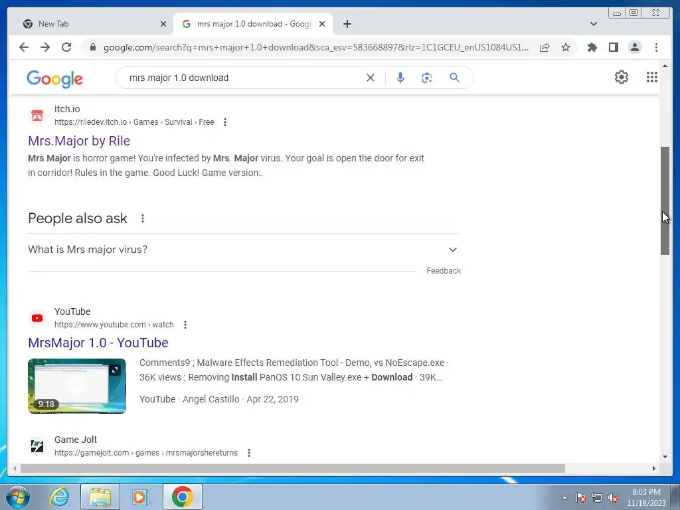Open a new tab with plus button
The height and width of the screenshot is (510, 680).
[347, 24]
